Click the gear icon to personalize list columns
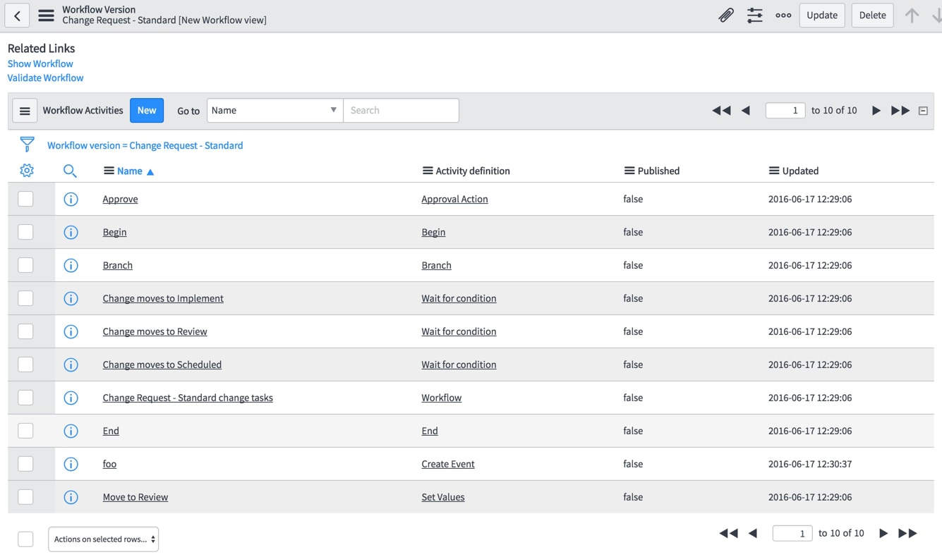Screen dimensions: 942x557 pyautogui.click(x=27, y=171)
